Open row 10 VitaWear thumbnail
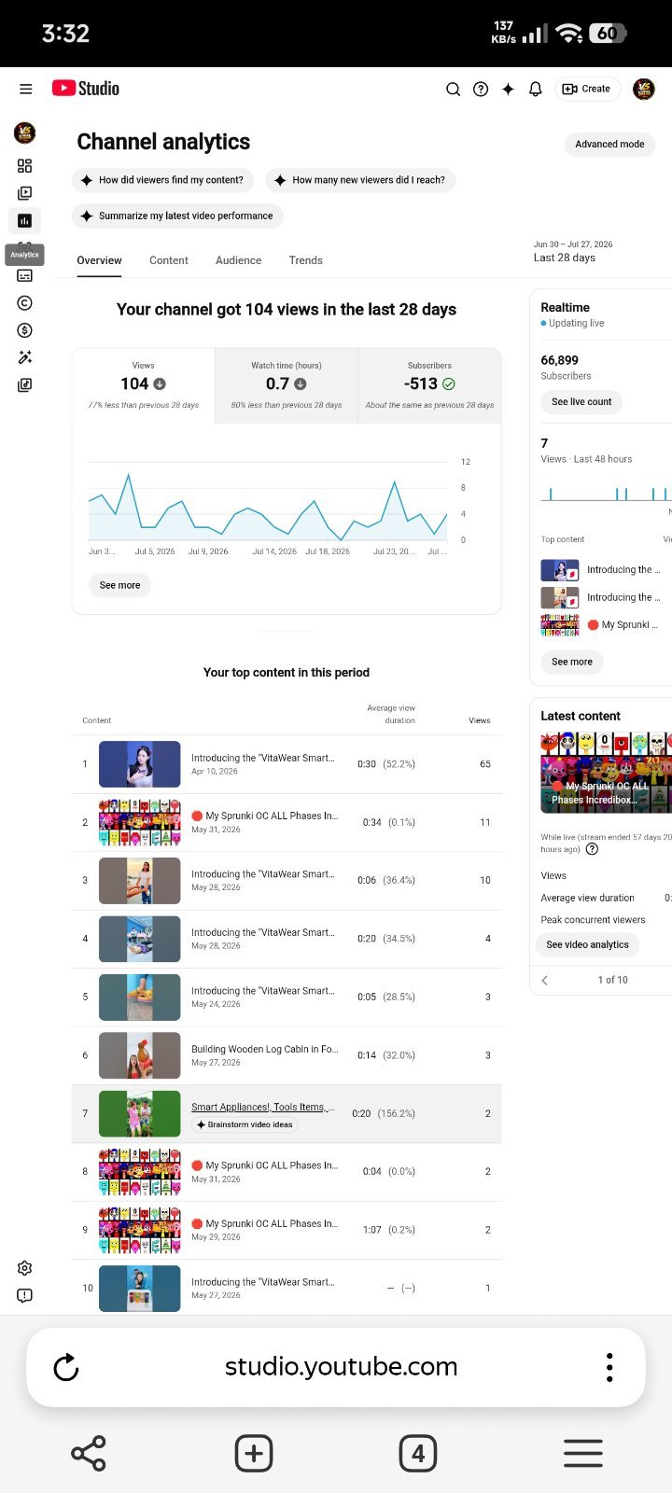 click(x=140, y=1288)
